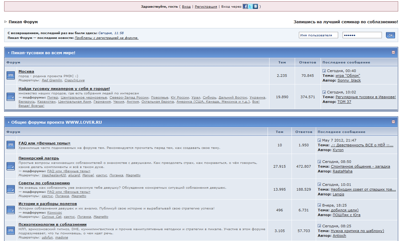Log in via the VKontakte icon

(255, 6)
